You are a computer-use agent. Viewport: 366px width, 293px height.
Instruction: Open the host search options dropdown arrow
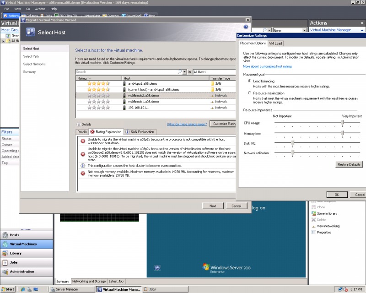pyautogui.click(x=185, y=72)
